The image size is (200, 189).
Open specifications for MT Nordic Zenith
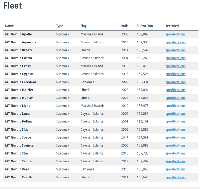click(x=176, y=177)
